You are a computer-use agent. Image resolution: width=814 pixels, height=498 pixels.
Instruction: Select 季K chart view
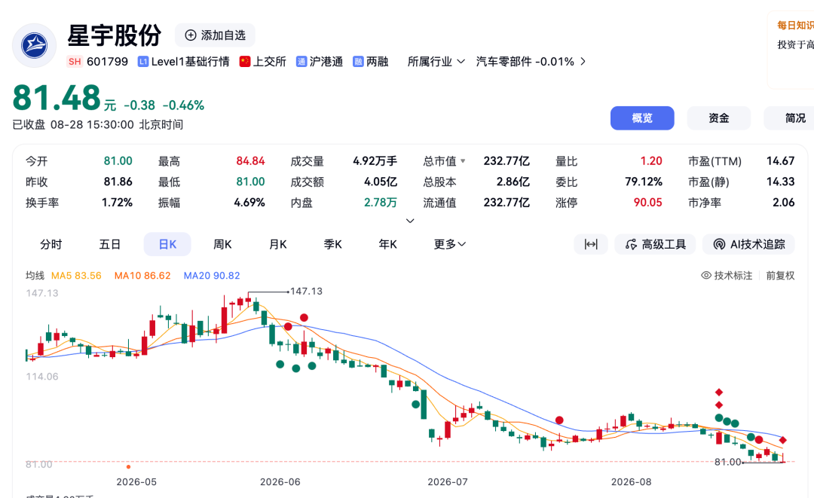click(x=333, y=244)
